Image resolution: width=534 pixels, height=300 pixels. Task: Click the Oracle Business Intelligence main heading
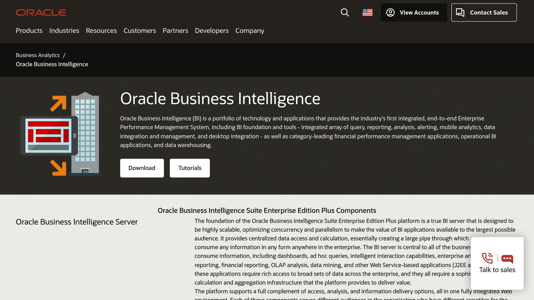pos(220,99)
